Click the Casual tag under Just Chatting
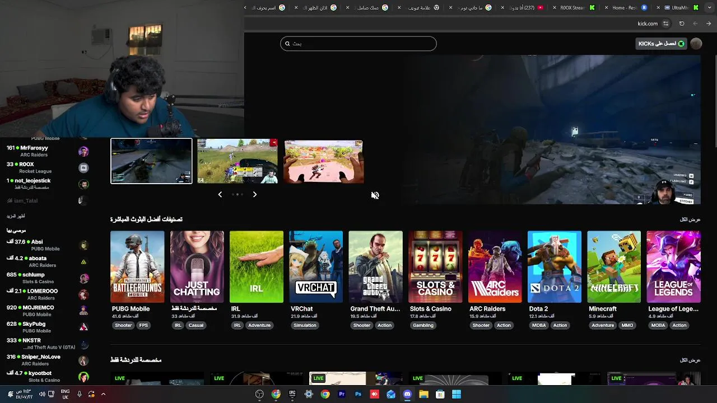Screen dimensions: 717x403 [x=196, y=325]
